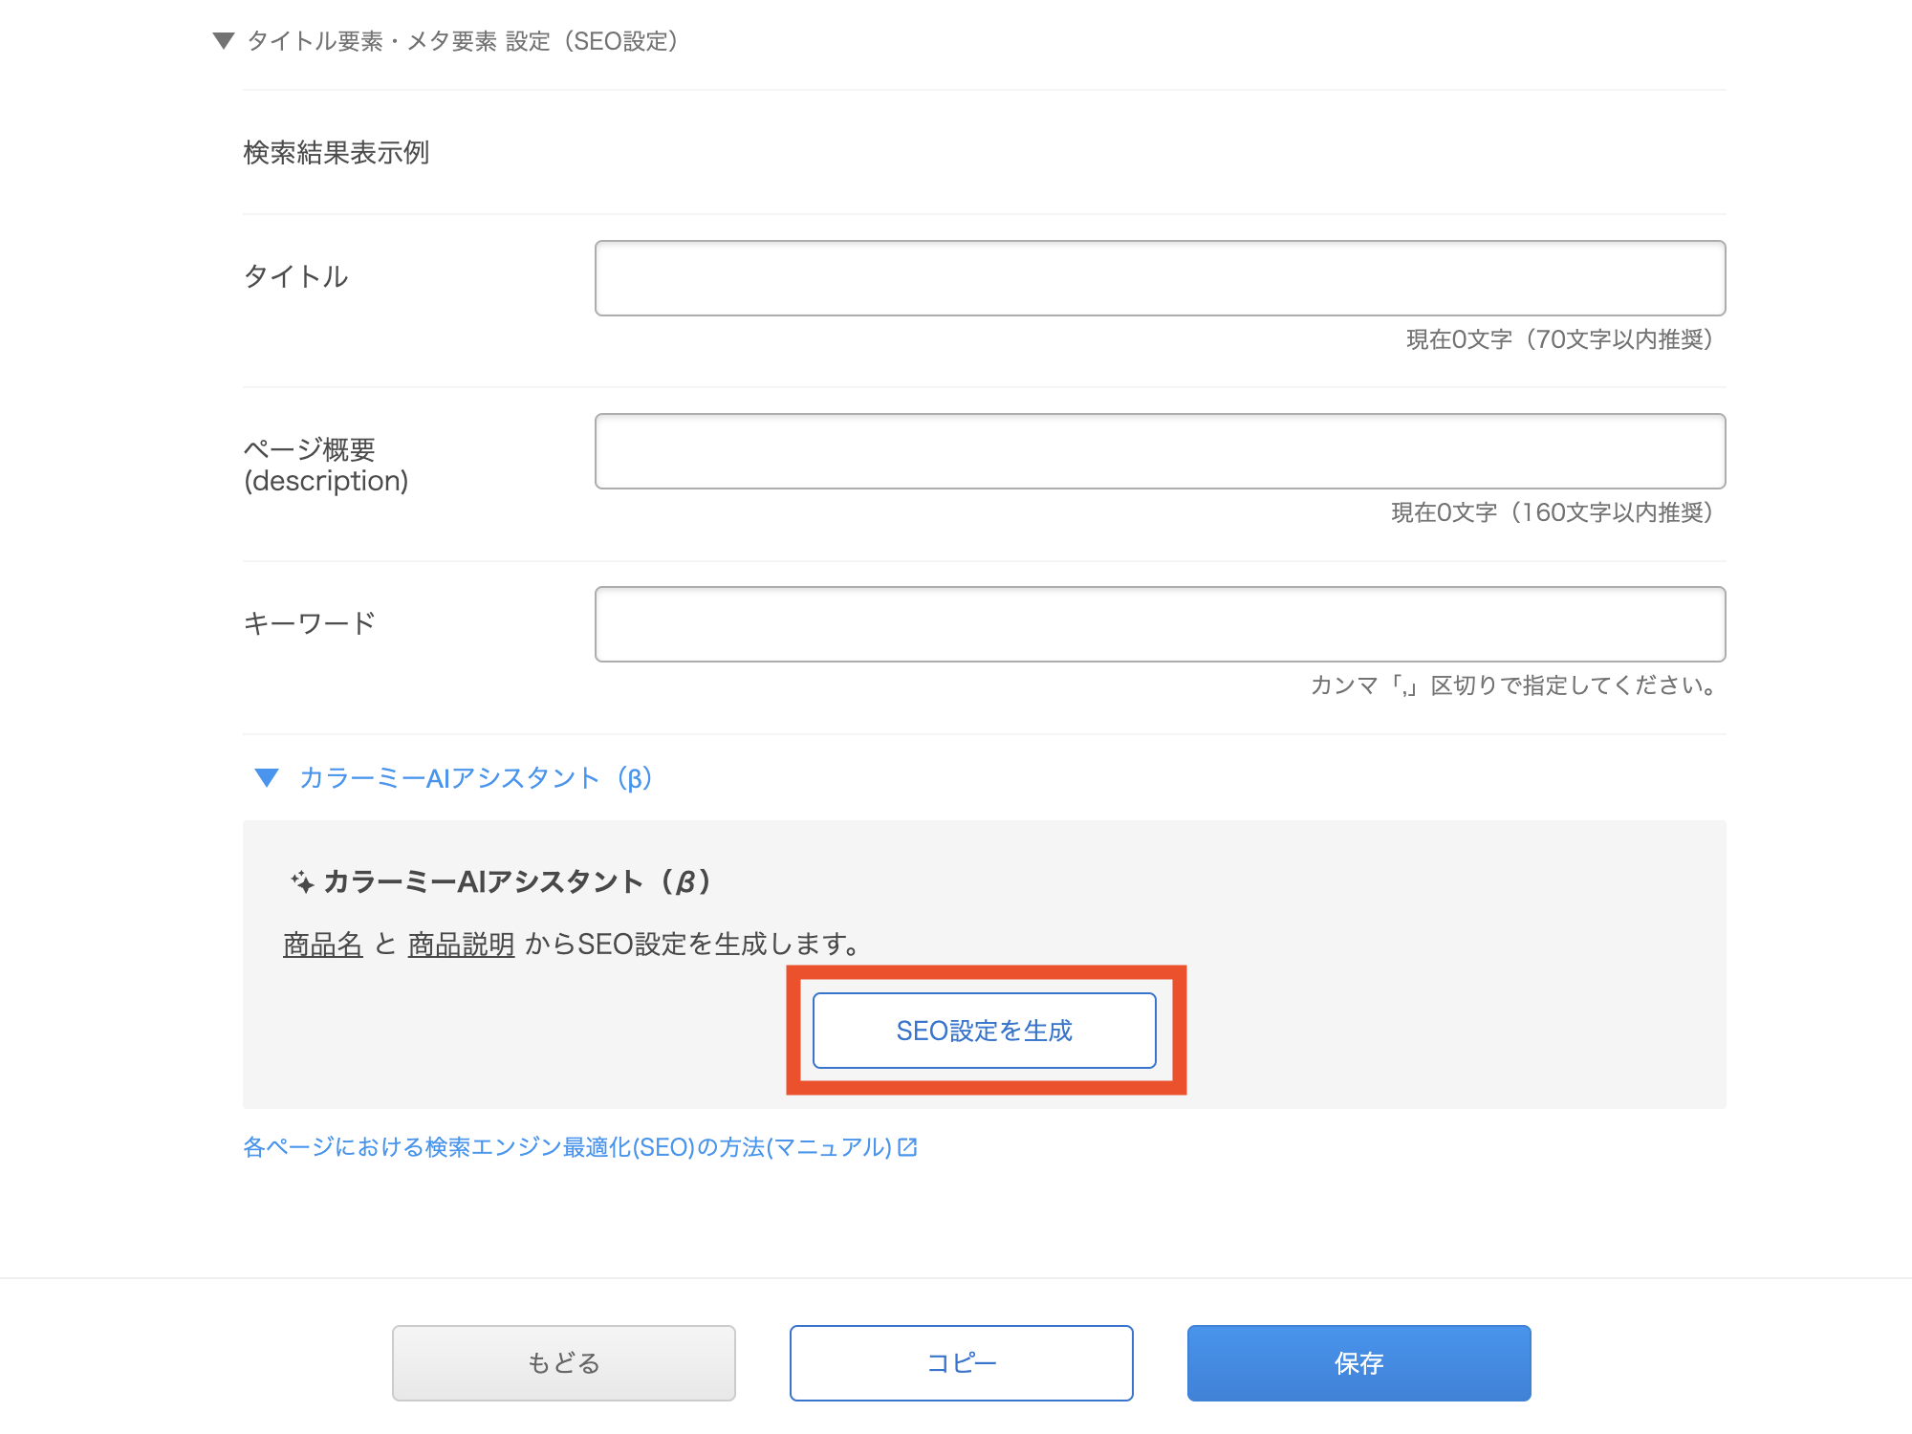The width and height of the screenshot is (1912, 1434).
Task: Click the comma-separation hint under キーワード
Action: click(x=1513, y=686)
